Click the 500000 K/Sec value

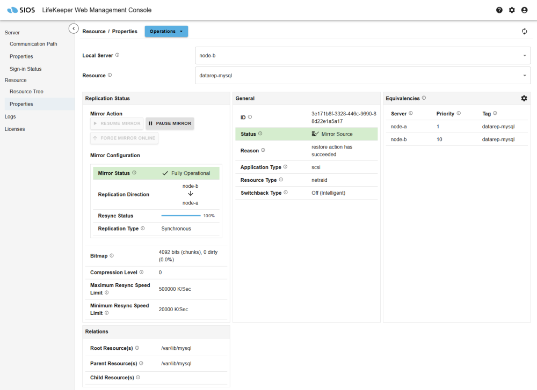coord(175,289)
